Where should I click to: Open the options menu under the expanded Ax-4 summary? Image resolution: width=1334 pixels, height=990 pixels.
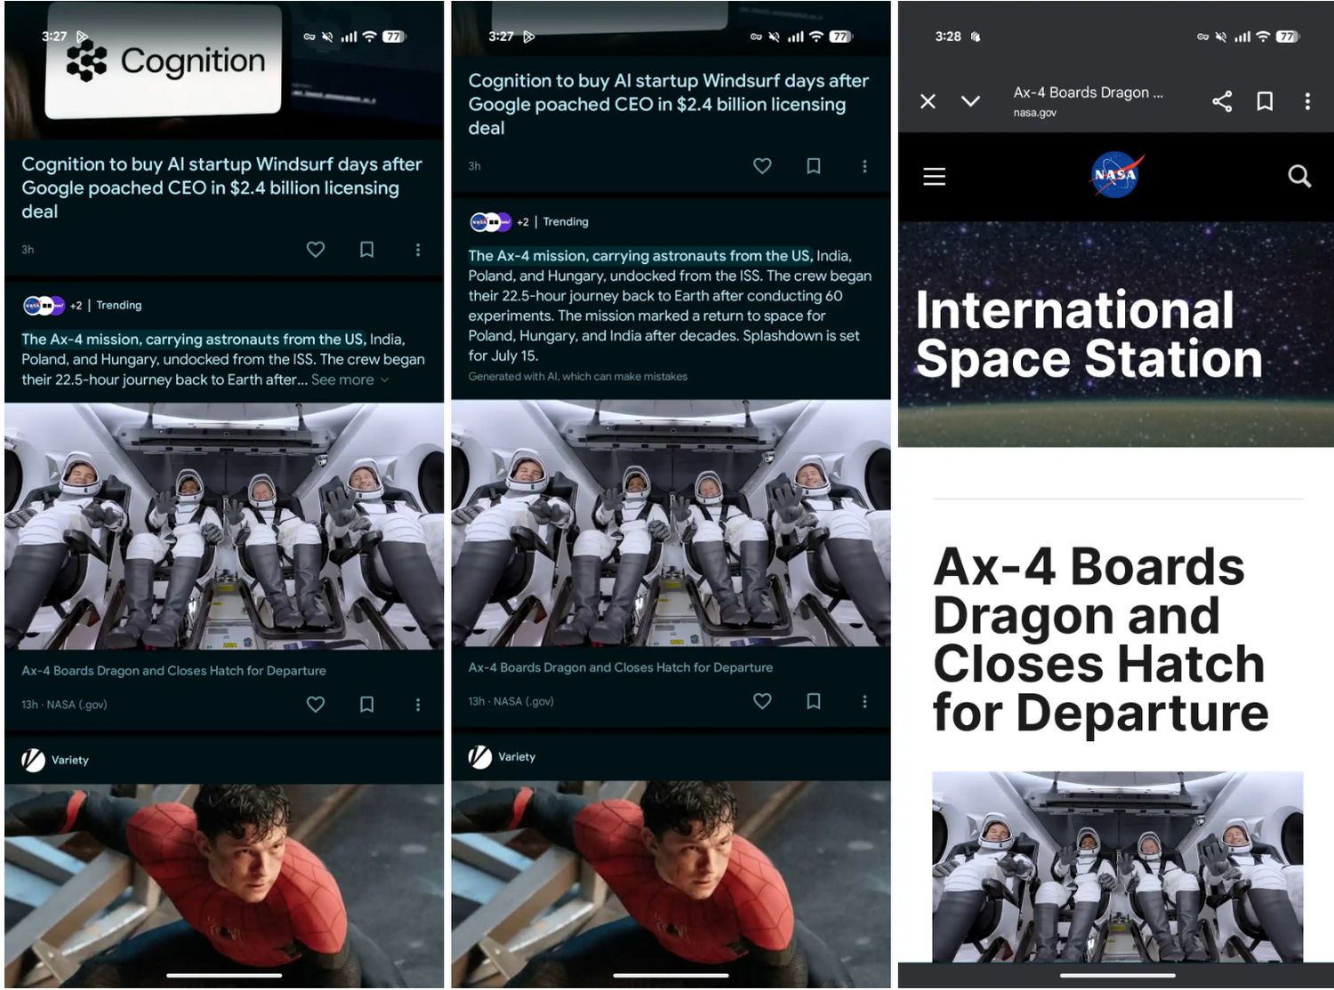[x=864, y=701]
